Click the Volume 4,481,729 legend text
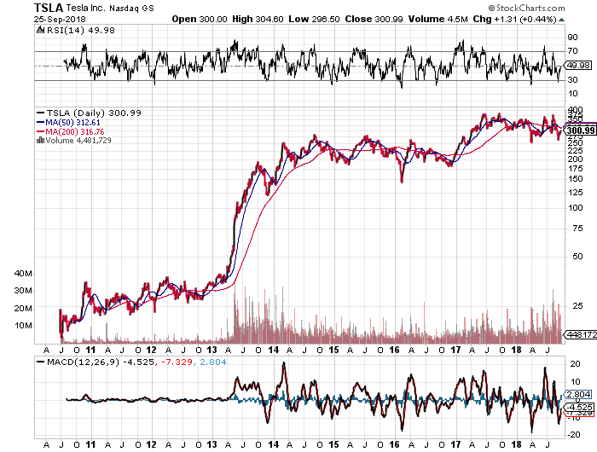The width and height of the screenshot is (597, 452). point(78,141)
